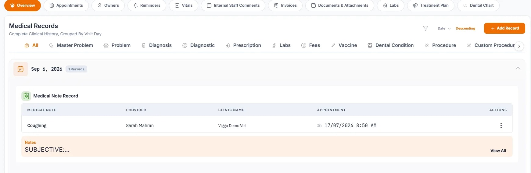Open the Dental Chart tab

[x=478, y=5]
